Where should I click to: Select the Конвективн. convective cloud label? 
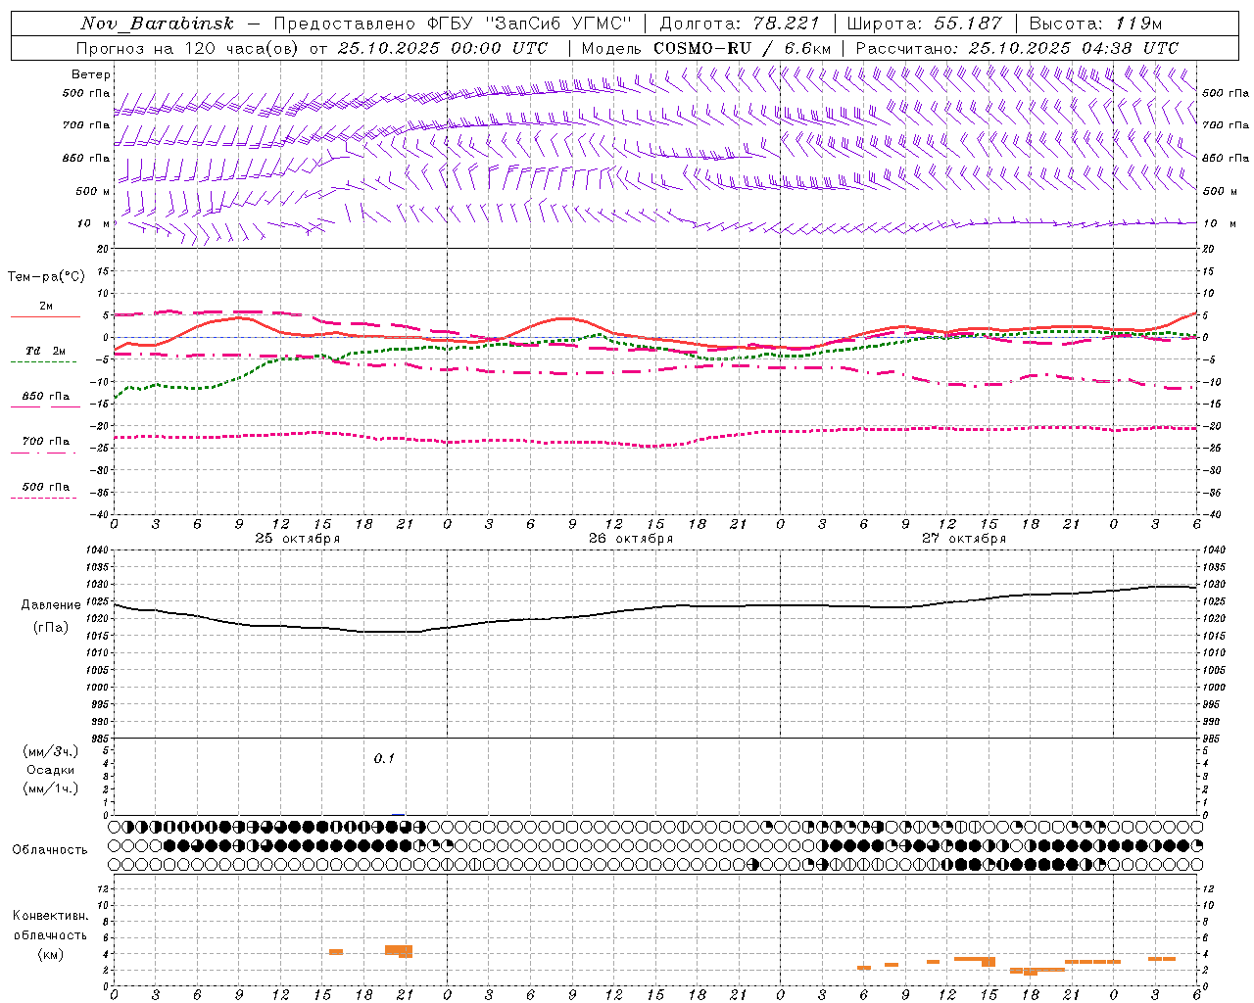coord(50,916)
